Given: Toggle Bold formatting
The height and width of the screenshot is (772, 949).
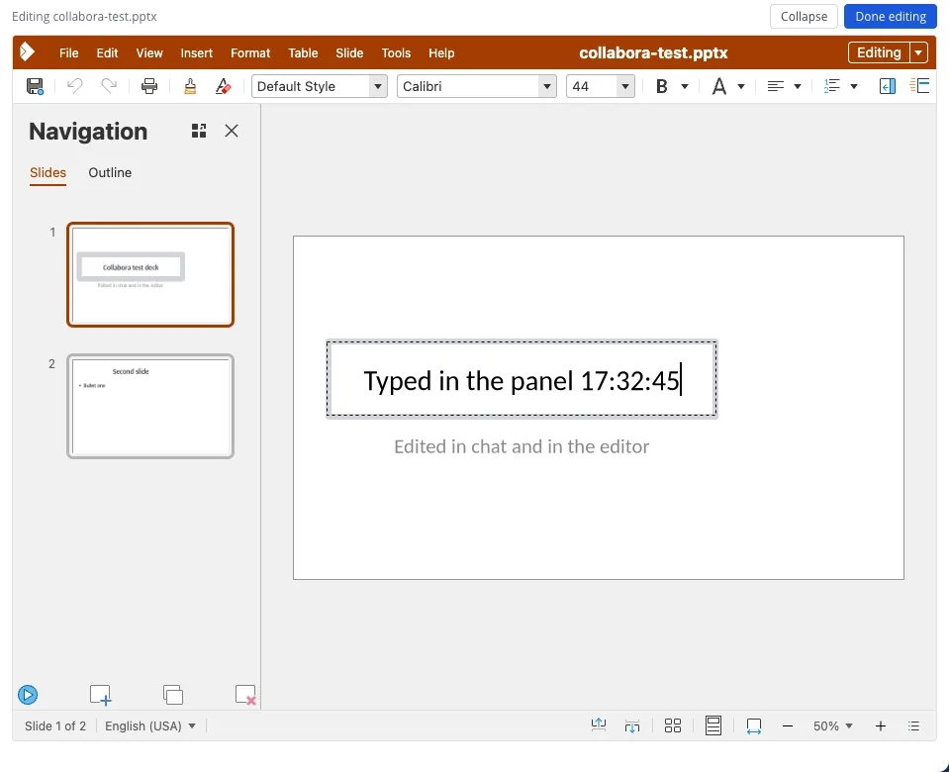Looking at the screenshot, I should pos(661,86).
